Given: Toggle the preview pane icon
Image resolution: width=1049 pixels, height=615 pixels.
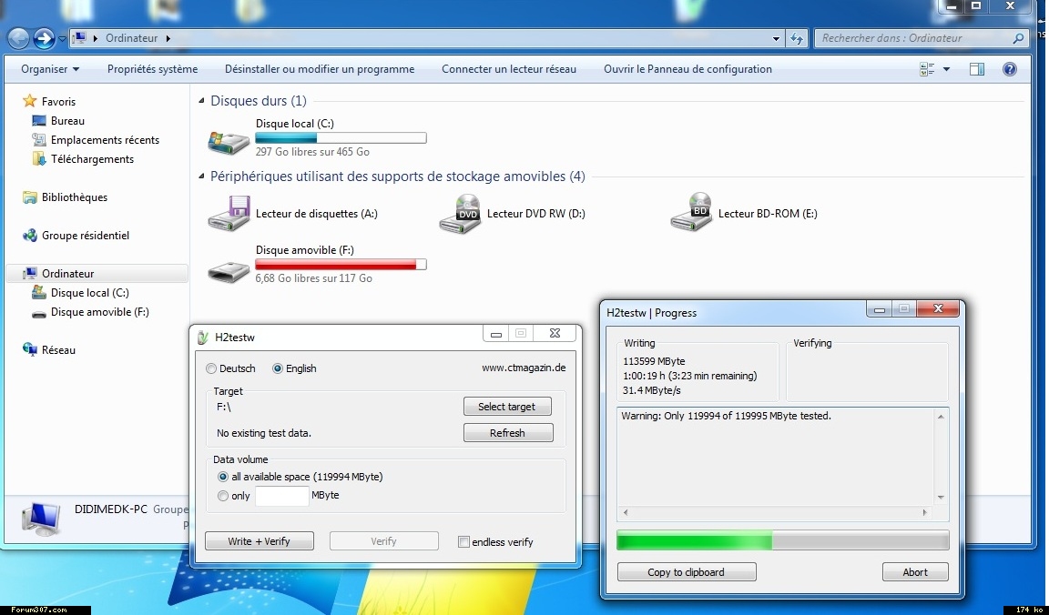Looking at the screenshot, I should pos(977,69).
